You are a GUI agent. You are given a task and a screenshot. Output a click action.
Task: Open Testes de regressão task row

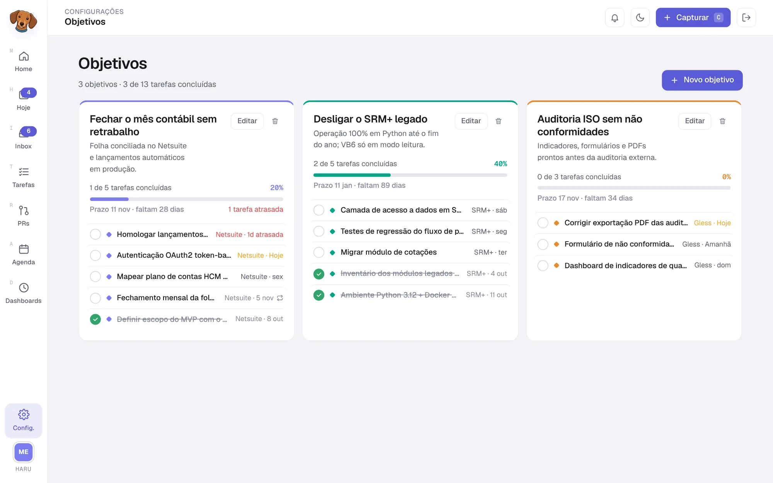[x=410, y=231]
